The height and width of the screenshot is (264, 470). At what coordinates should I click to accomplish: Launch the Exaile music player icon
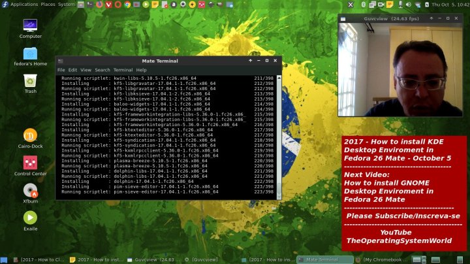point(30,218)
